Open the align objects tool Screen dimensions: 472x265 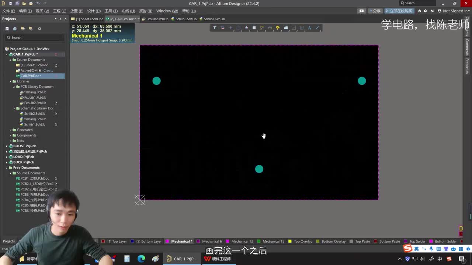(246, 28)
